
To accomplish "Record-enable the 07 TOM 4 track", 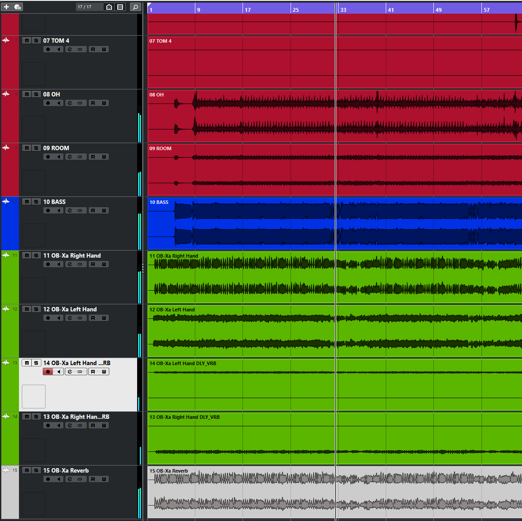I will (48, 49).
